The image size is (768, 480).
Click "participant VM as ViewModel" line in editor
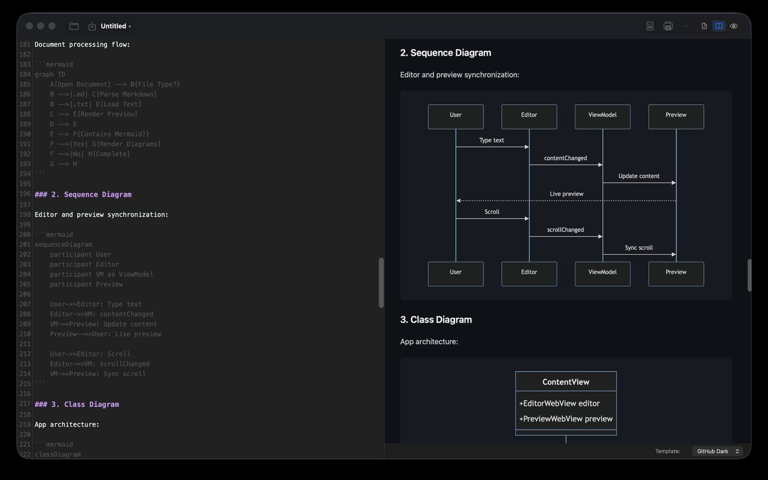(x=102, y=275)
